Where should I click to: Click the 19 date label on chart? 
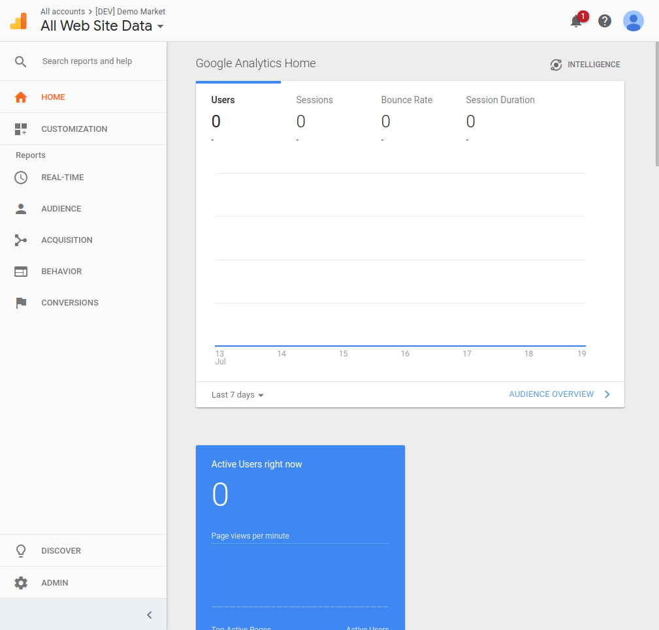click(x=581, y=354)
